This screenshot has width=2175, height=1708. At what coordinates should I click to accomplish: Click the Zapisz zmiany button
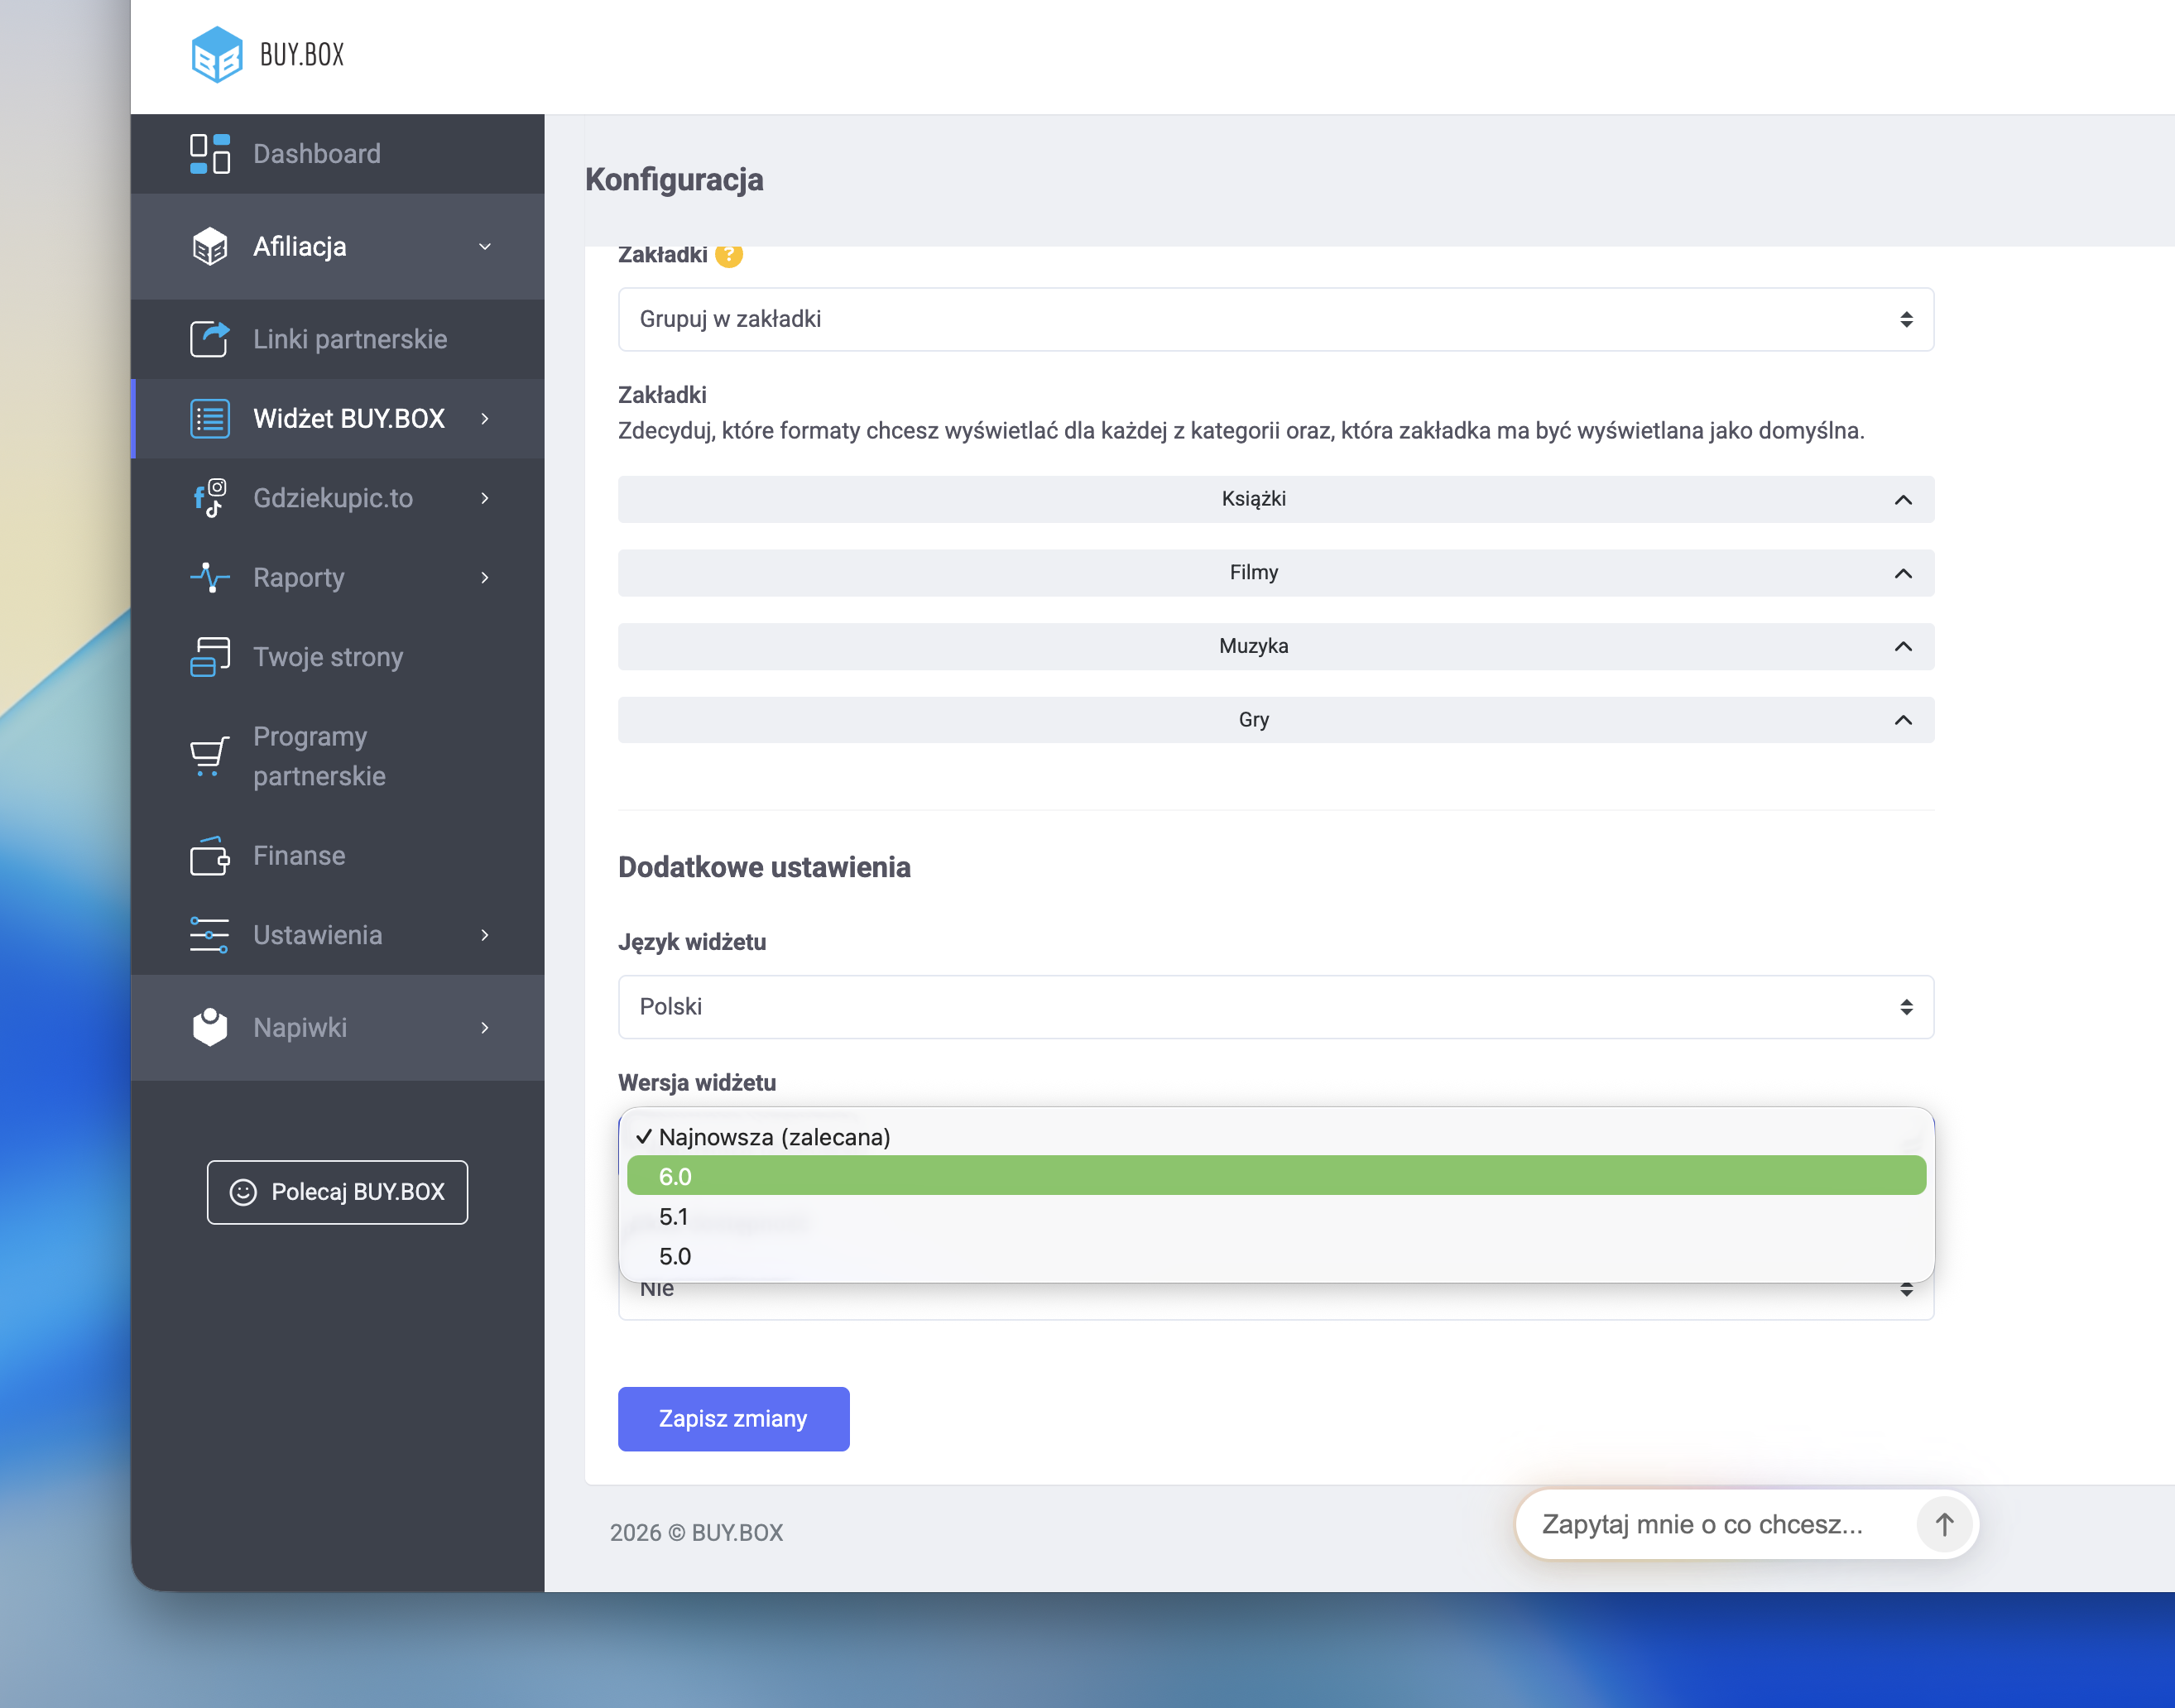(x=733, y=1418)
